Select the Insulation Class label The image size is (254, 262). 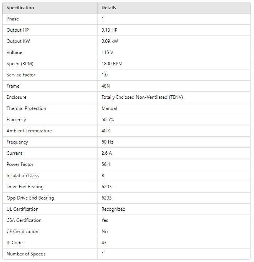tap(23, 176)
